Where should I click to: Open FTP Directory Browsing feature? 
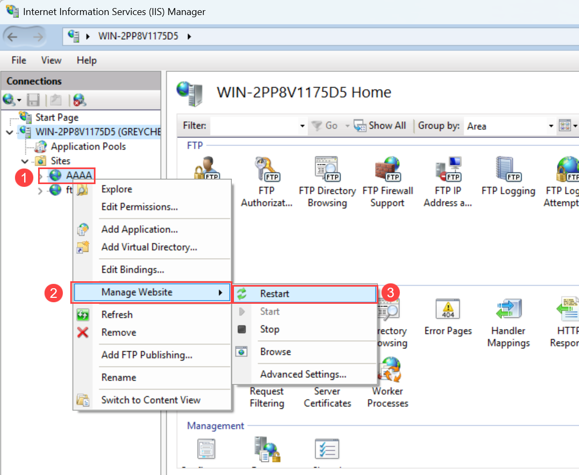tap(327, 182)
